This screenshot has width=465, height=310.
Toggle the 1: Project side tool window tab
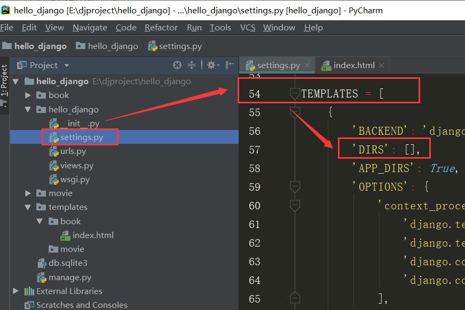coord(4,80)
